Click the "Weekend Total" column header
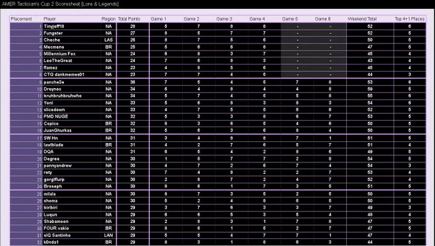The width and height of the screenshot is (435, 246). point(362,19)
